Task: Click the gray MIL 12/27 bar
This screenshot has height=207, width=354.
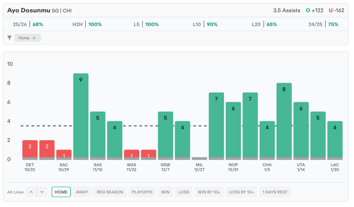Action: 199,158
